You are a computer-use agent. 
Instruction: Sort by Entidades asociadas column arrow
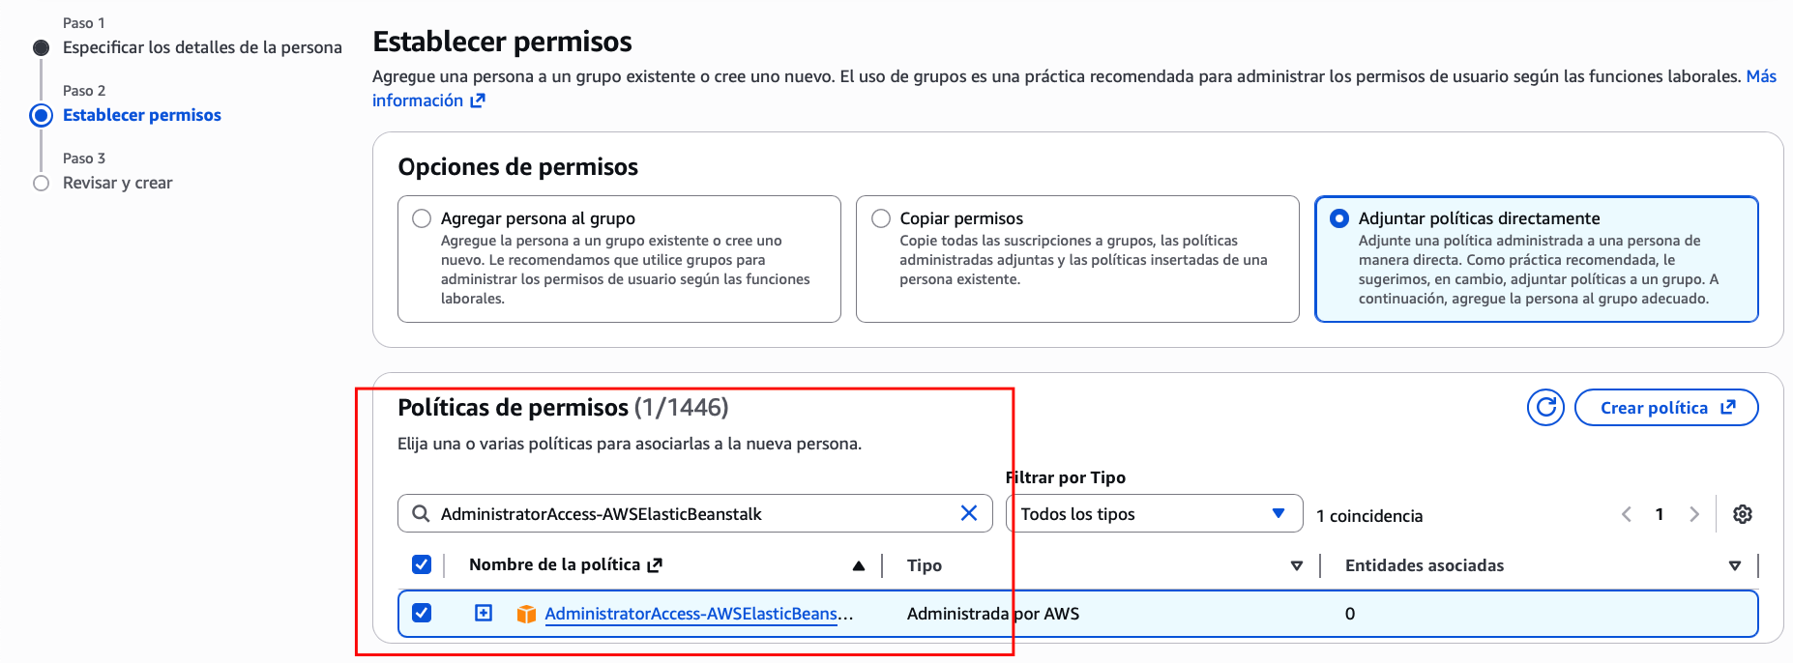1734,565
